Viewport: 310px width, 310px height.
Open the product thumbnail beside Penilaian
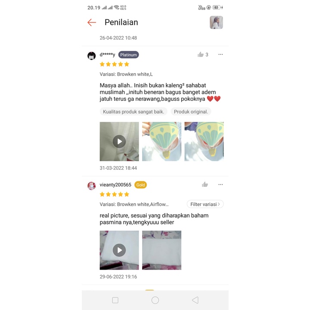pos(216,22)
